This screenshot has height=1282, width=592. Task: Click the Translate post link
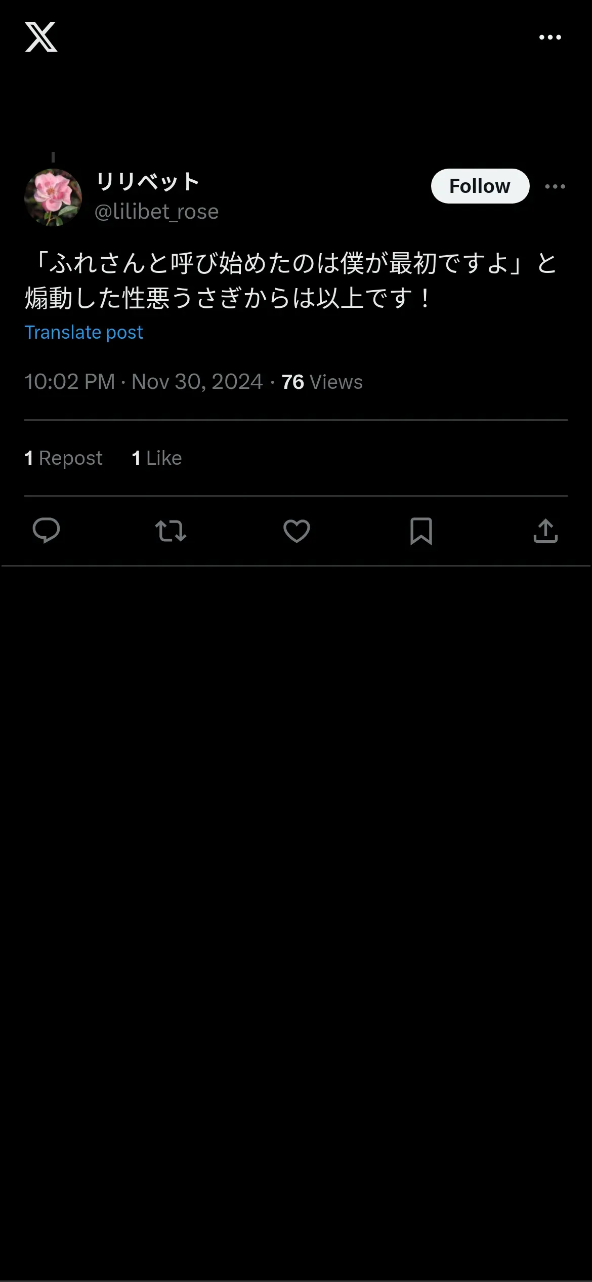coord(84,332)
